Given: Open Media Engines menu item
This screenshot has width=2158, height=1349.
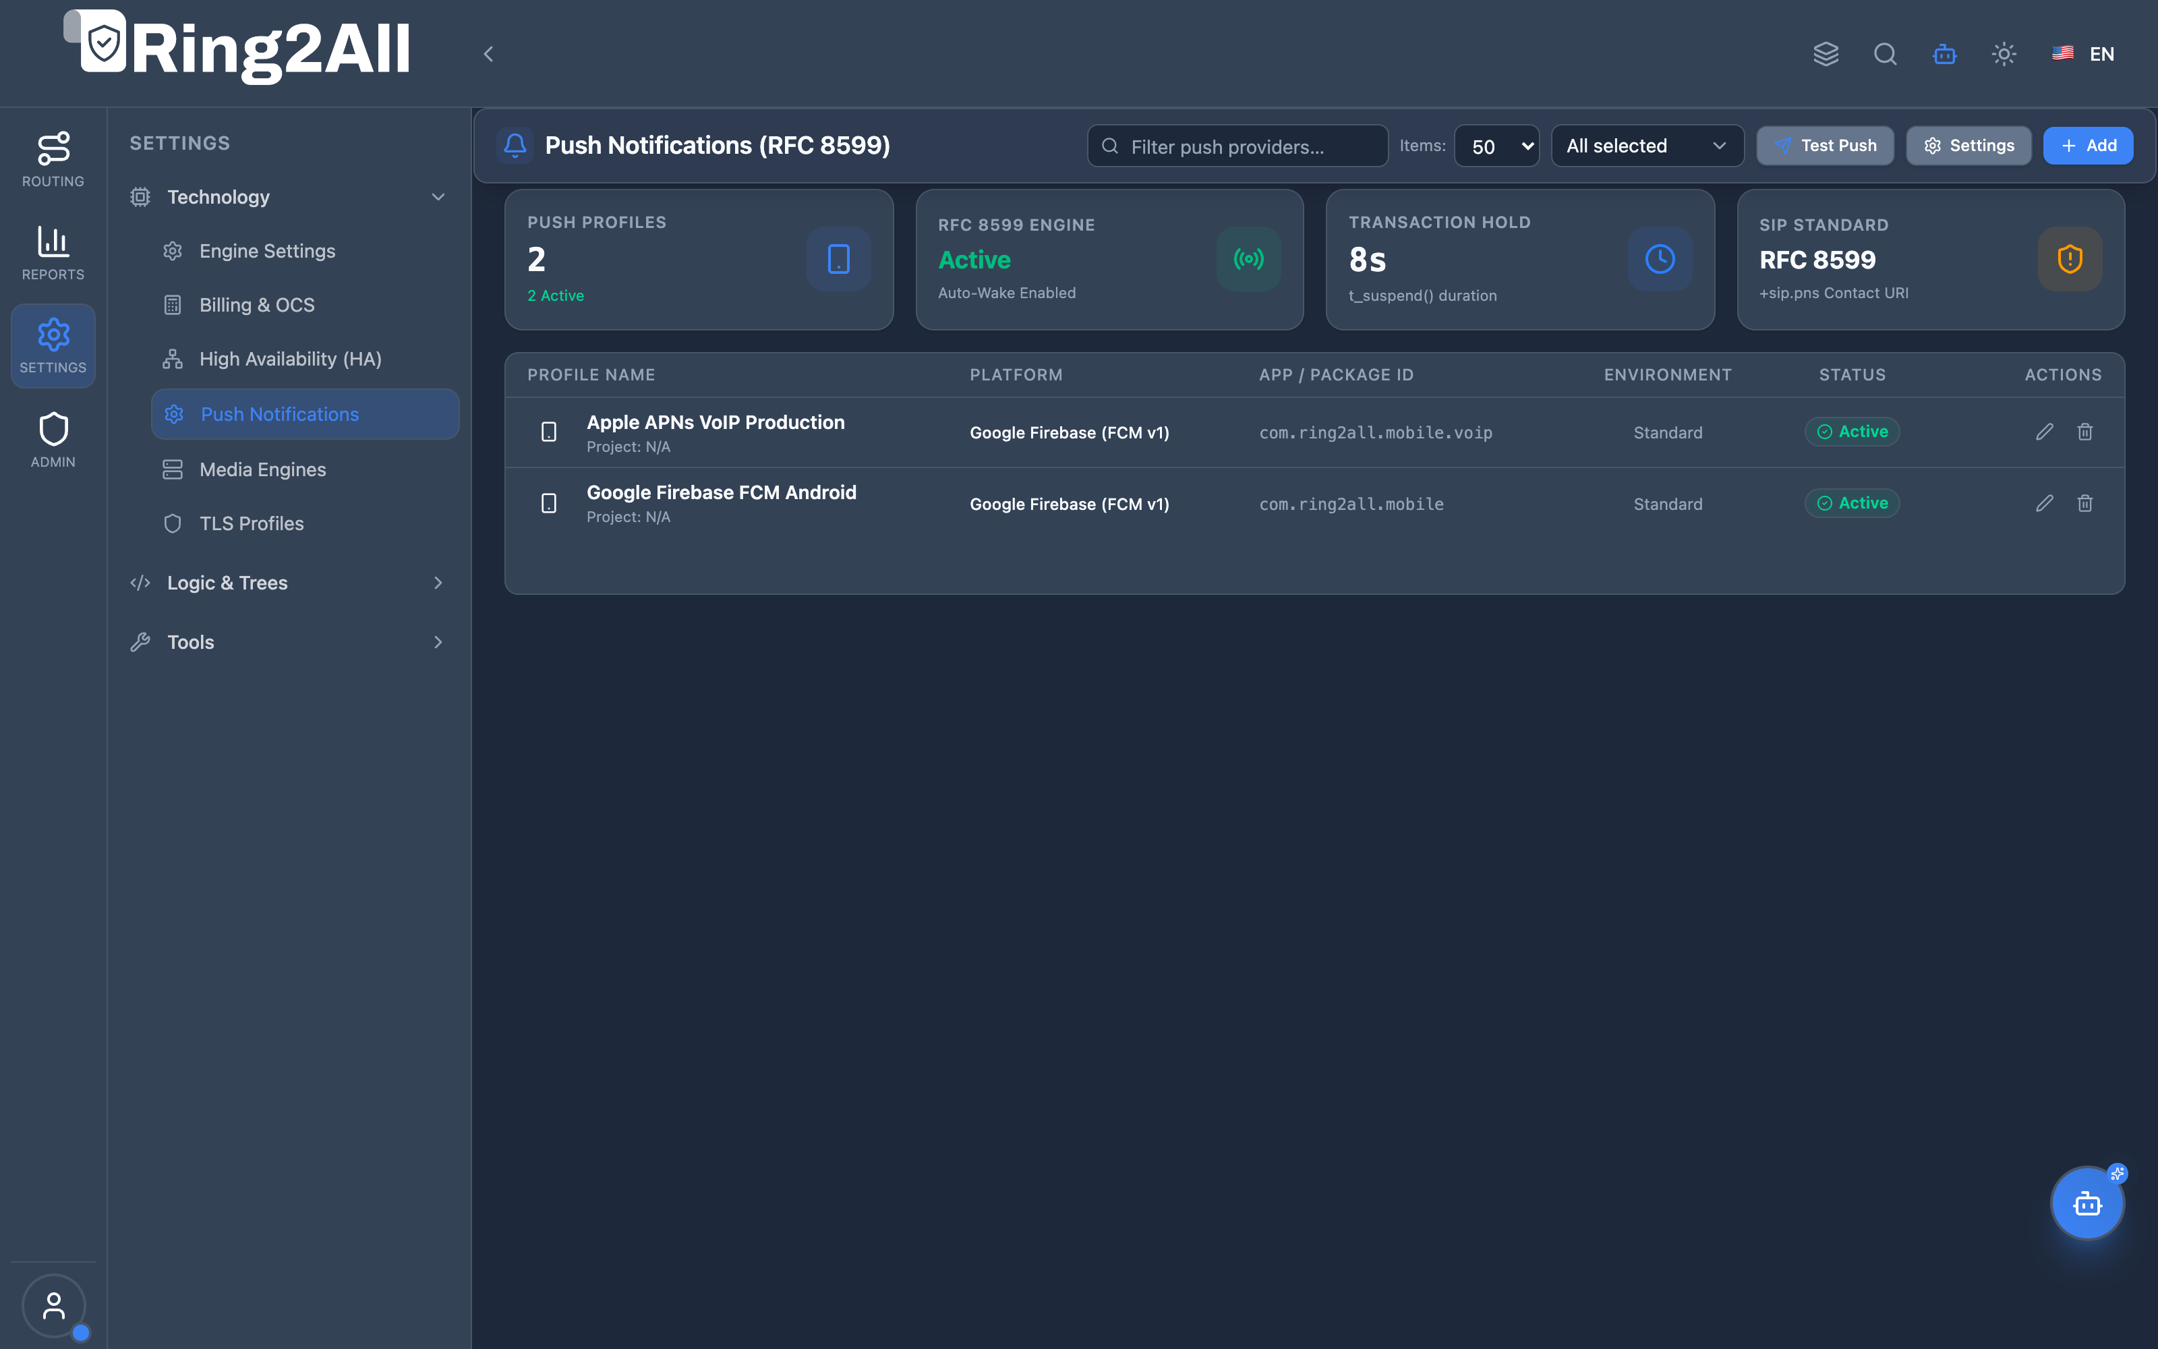Looking at the screenshot, I should pos(305,469).
